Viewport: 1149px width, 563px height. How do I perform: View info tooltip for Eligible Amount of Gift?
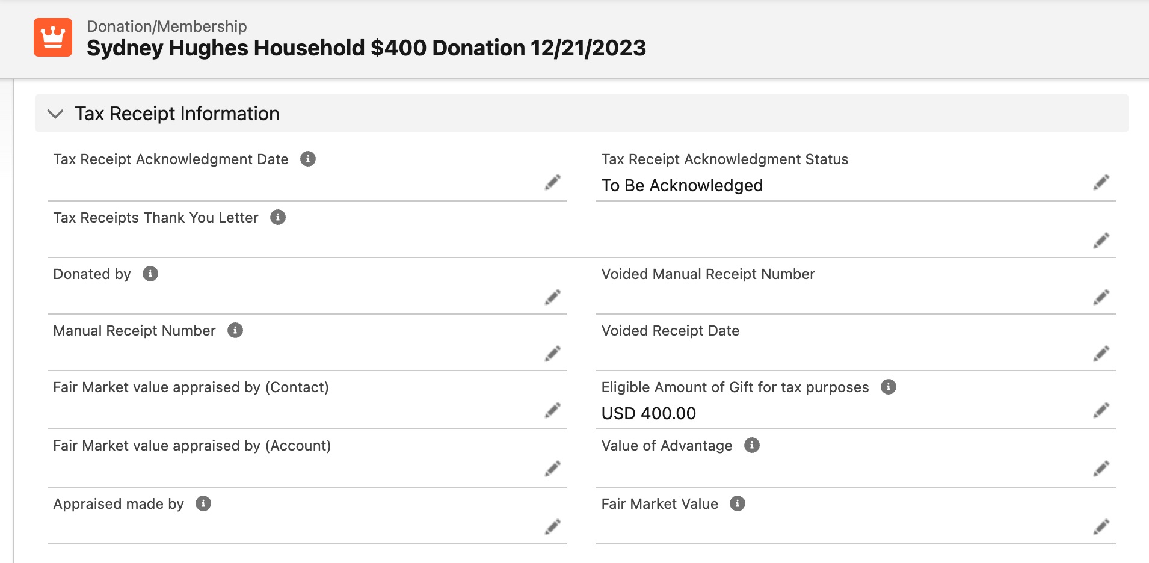[889, 387]
